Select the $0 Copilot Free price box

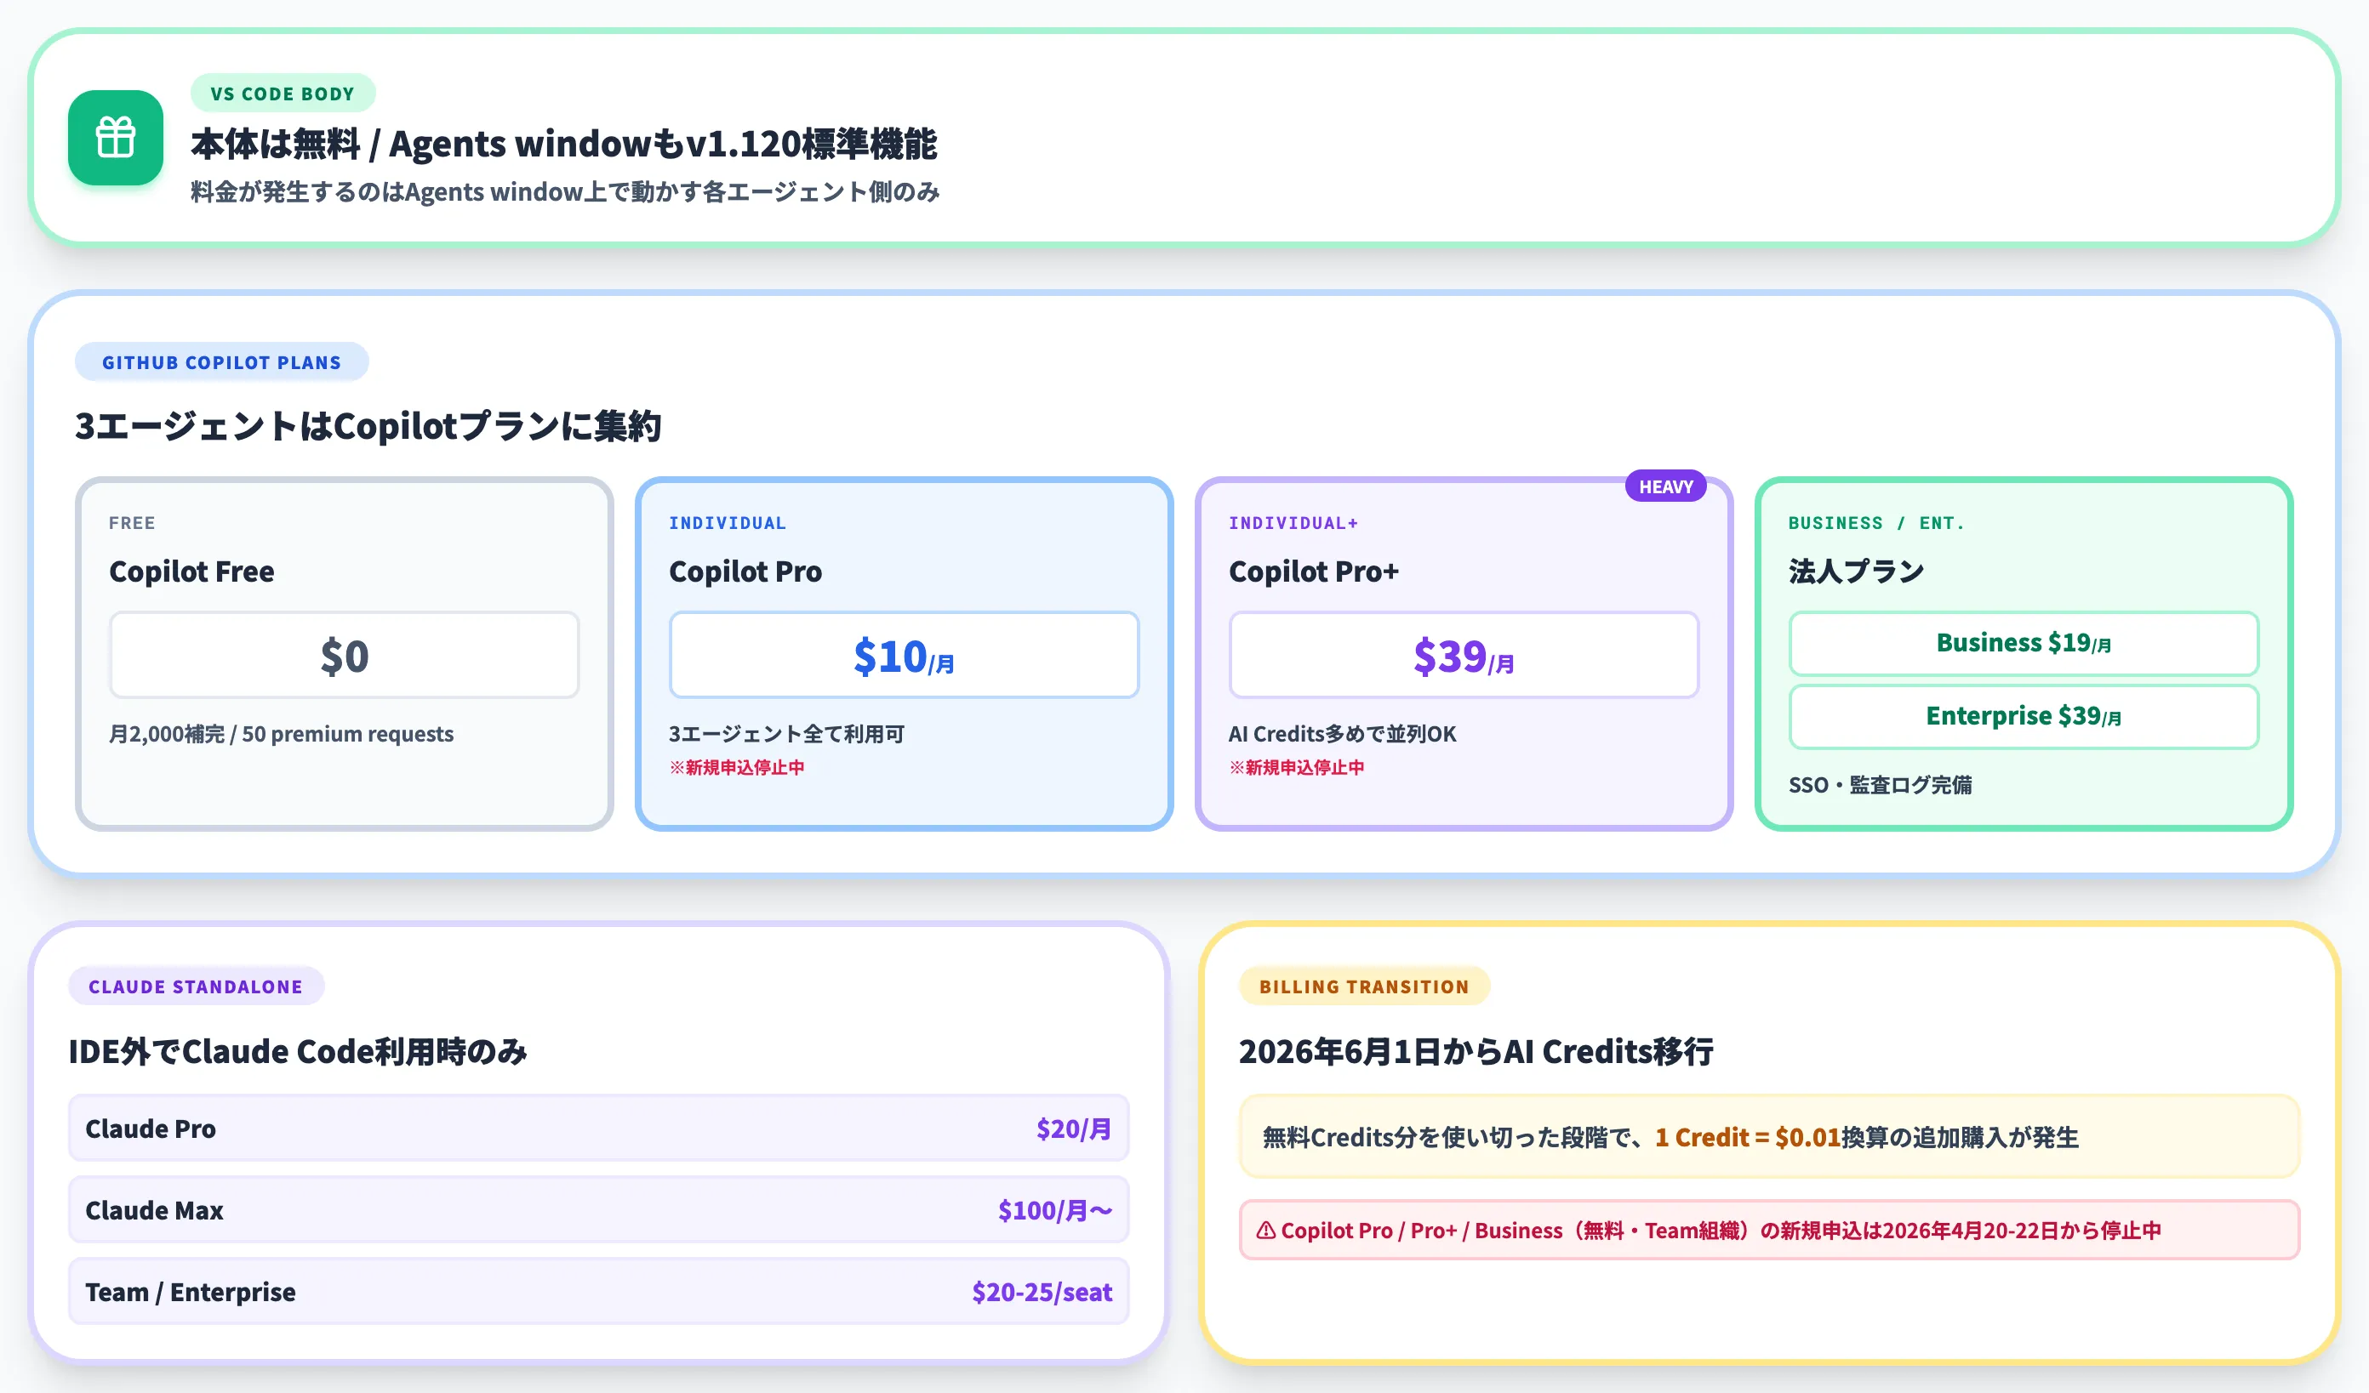344,656
